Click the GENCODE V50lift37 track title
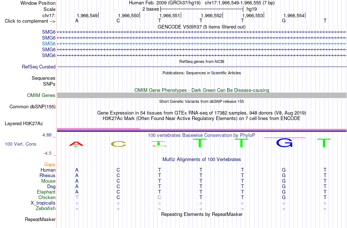 tap(201, 27)
